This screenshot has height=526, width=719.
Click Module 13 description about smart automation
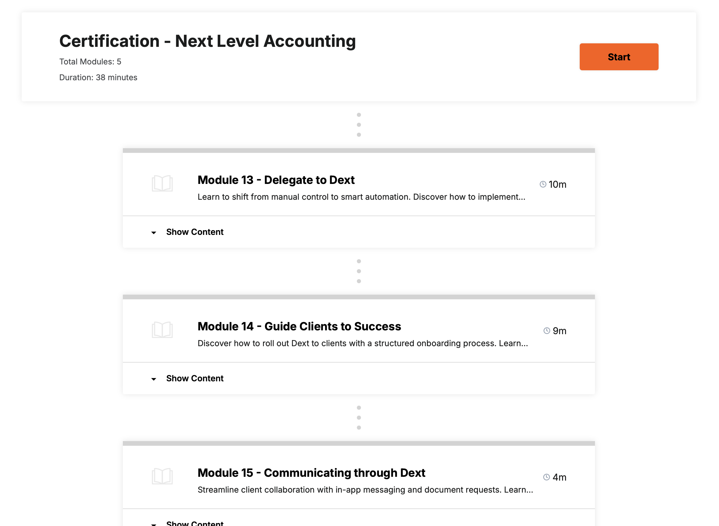click(x=362, y=197)
